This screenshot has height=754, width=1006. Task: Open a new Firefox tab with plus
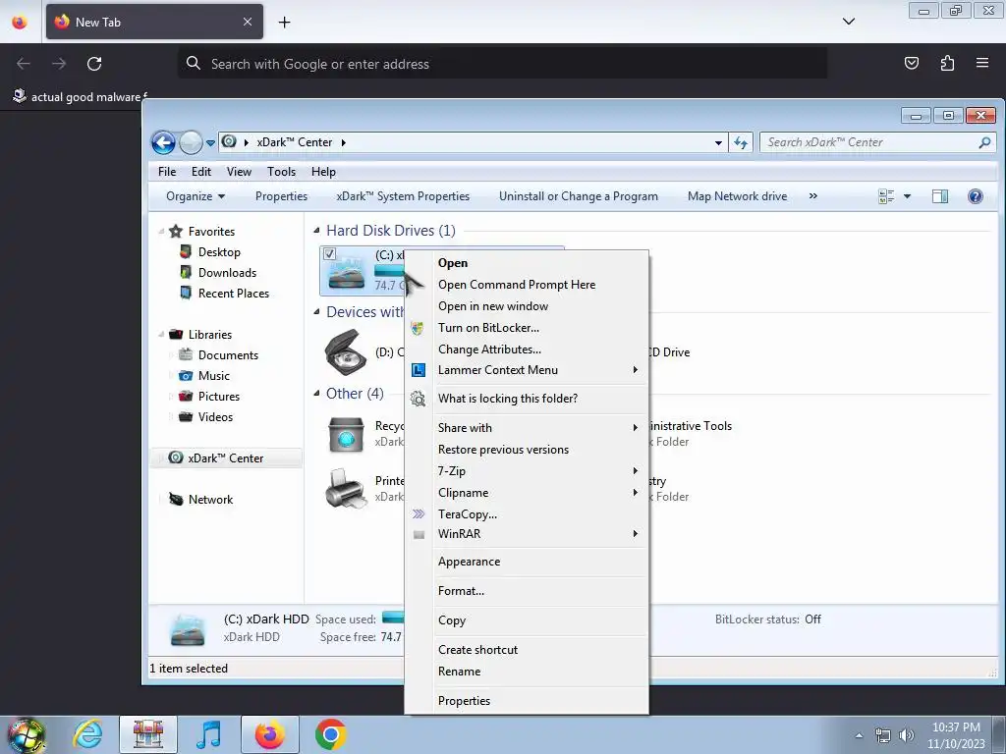point(284,23)
